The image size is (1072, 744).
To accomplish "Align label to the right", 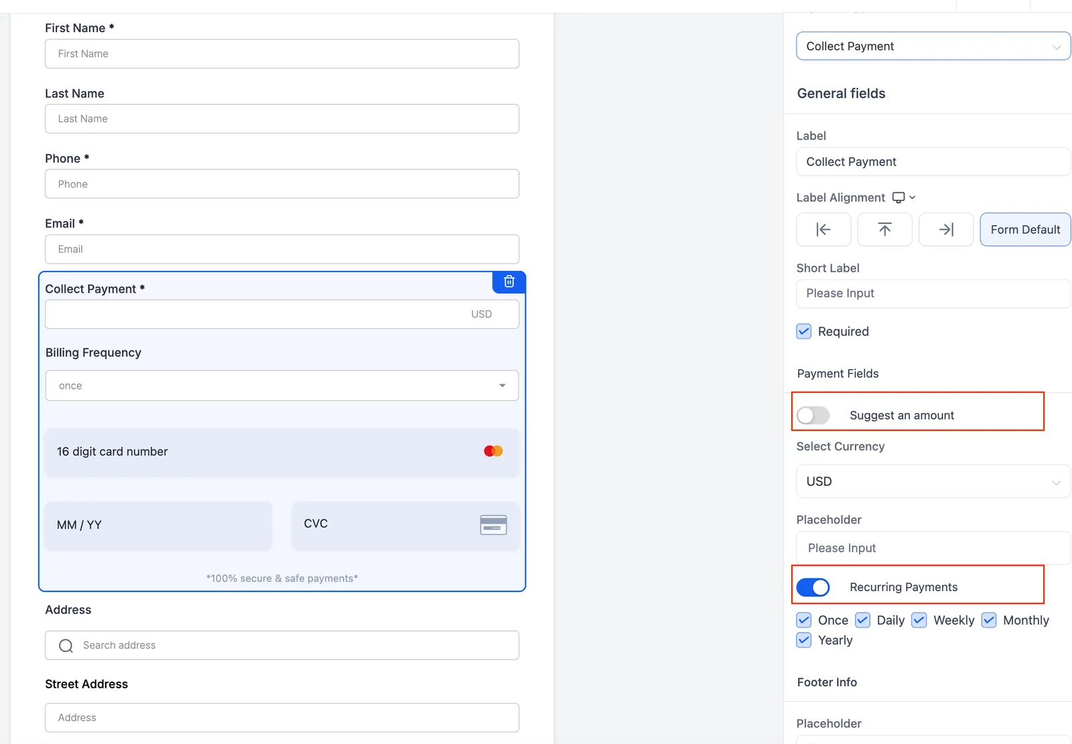I will (946, 229).
